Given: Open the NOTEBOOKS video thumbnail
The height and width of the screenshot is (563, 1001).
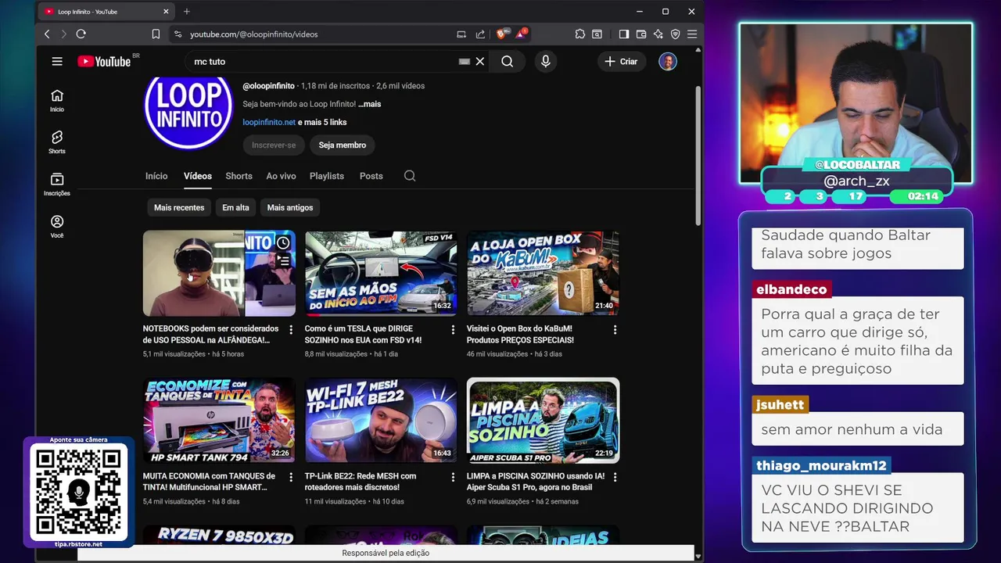Looking at the screenshot, I should point(219,273).
